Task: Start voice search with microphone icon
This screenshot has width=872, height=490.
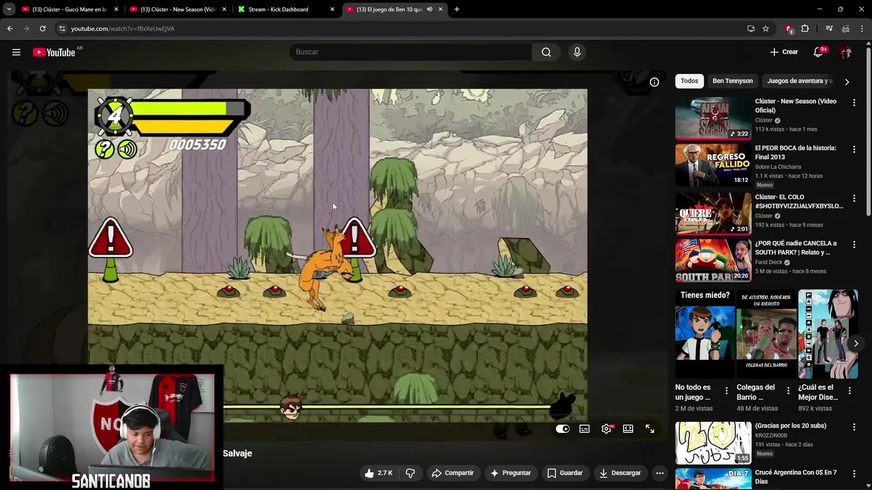Action: (x=577, y=52)
